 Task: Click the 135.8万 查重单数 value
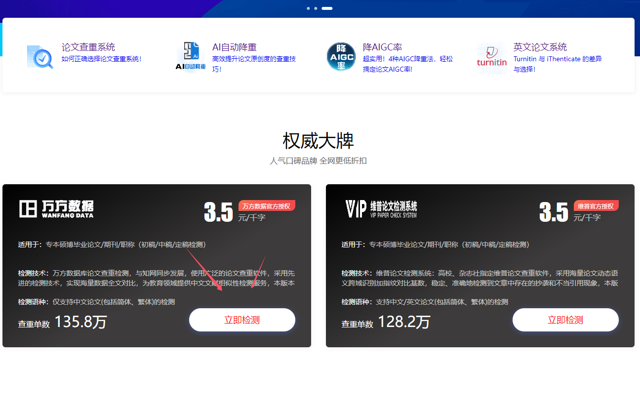click(80, 322)
